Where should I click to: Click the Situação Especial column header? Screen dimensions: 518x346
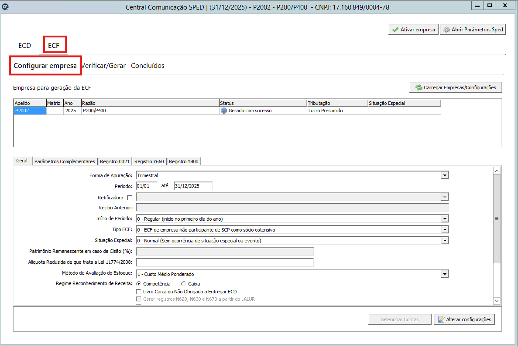tap(405, 103)
